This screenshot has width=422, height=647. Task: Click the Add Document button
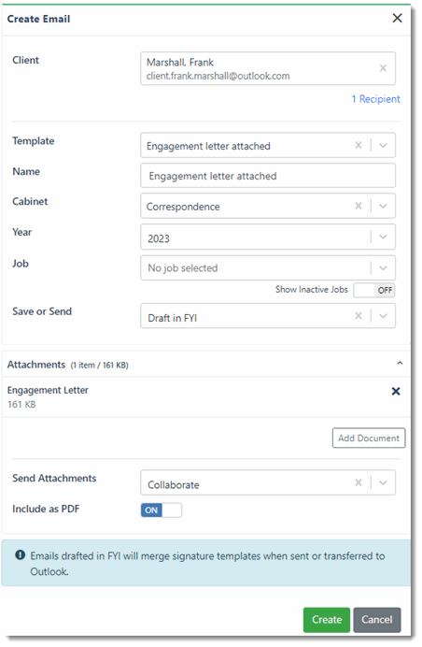369,438
